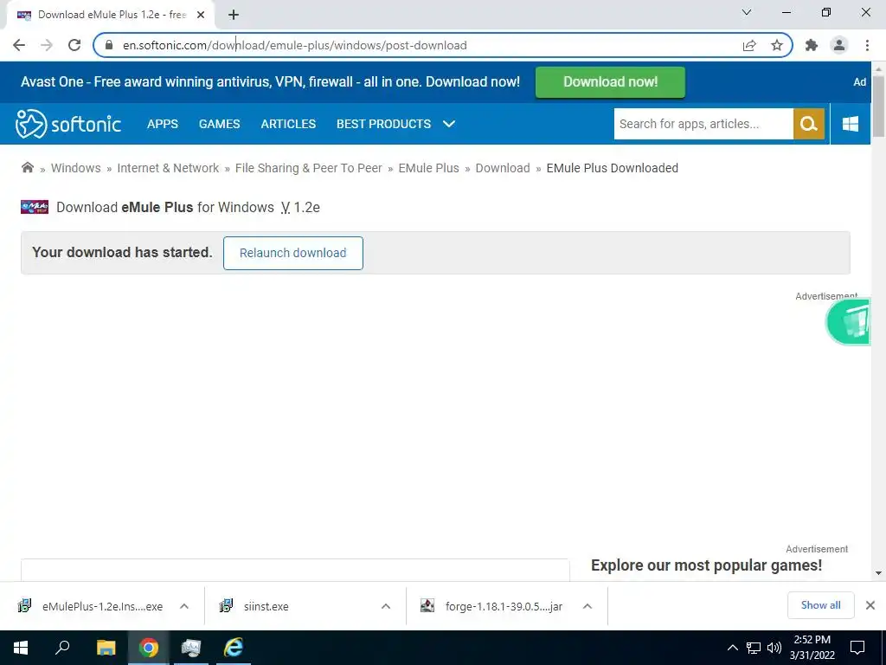
Task: Open the ARTICLES menu
Action: [288, 124]
